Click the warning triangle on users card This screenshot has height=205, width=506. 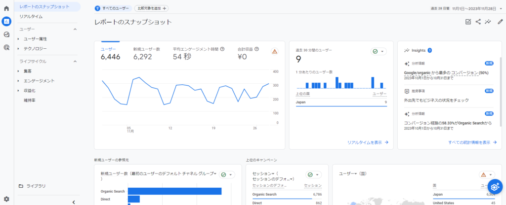pos(275,51)
